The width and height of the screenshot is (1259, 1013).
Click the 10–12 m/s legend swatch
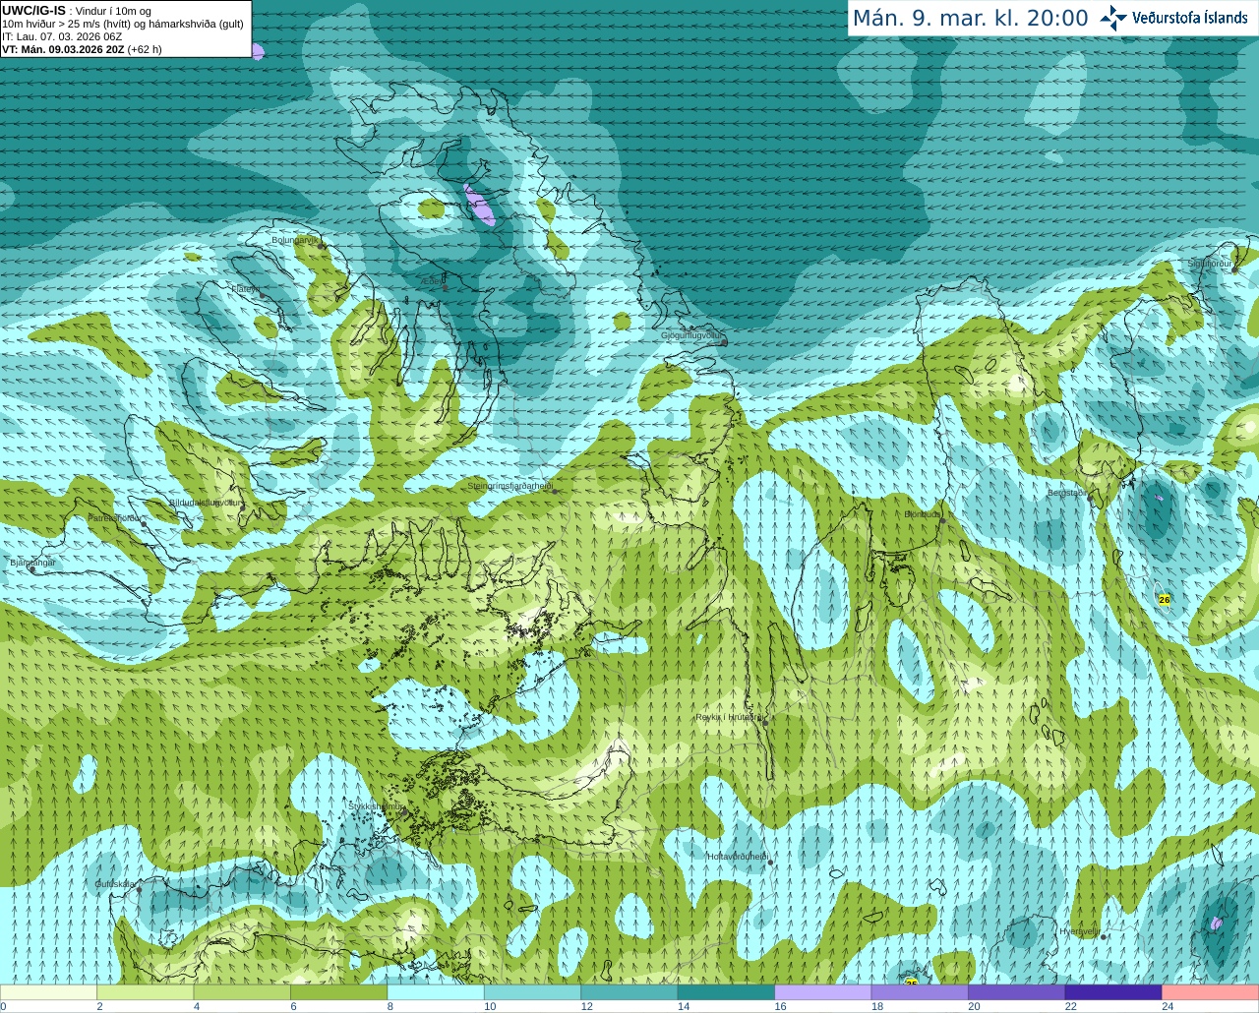point(532,992)
